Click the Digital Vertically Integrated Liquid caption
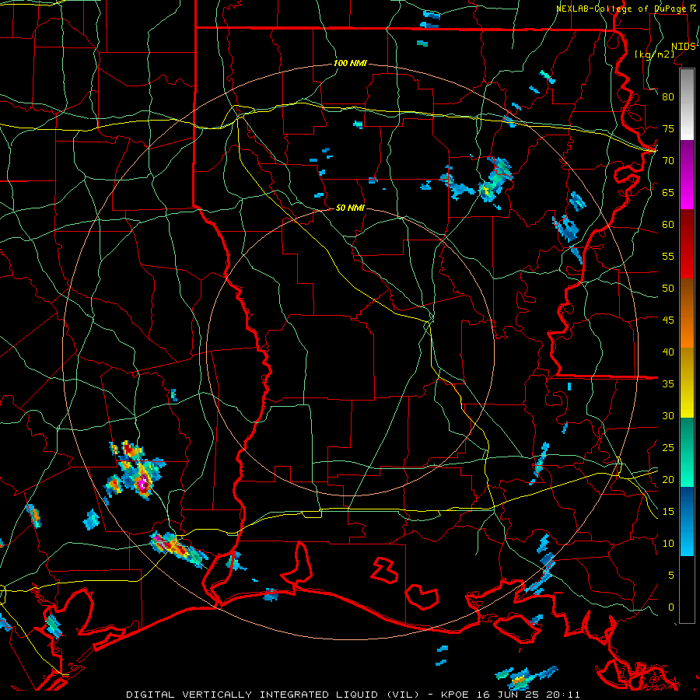700x700 pixels. coord(272,695)
